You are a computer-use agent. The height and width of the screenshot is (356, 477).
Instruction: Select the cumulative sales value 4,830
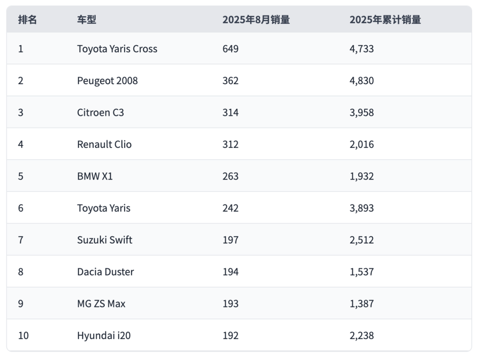pos(361,81)
